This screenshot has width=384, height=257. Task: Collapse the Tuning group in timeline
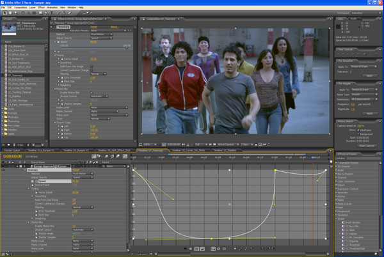(x=28, y=189)
